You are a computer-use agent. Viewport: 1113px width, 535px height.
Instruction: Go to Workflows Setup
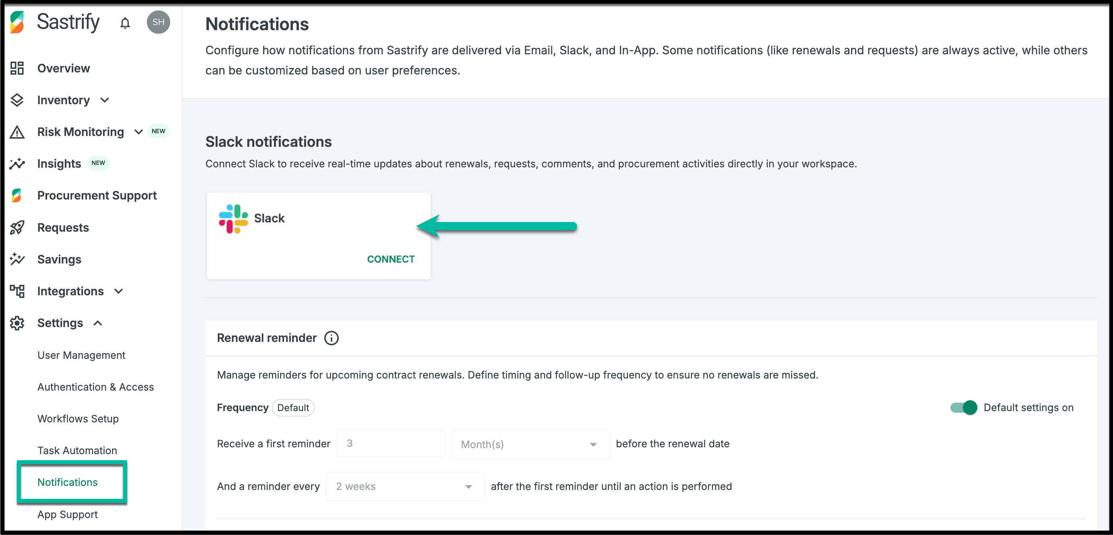point(78,419)
